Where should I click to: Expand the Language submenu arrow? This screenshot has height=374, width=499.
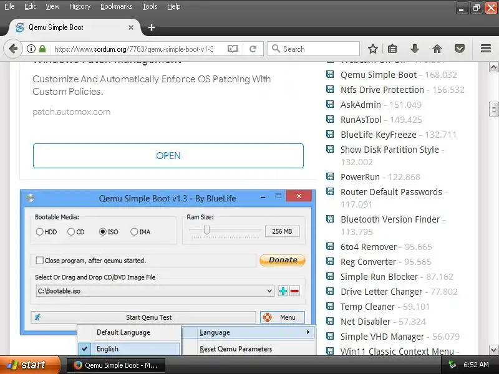tap(308, 332)
